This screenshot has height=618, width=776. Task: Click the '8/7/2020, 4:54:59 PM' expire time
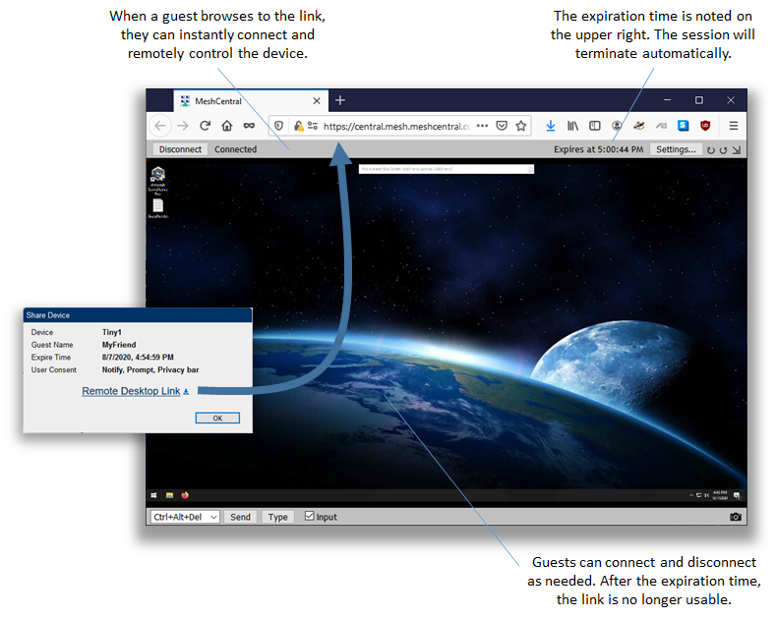(x=138, y=357)
